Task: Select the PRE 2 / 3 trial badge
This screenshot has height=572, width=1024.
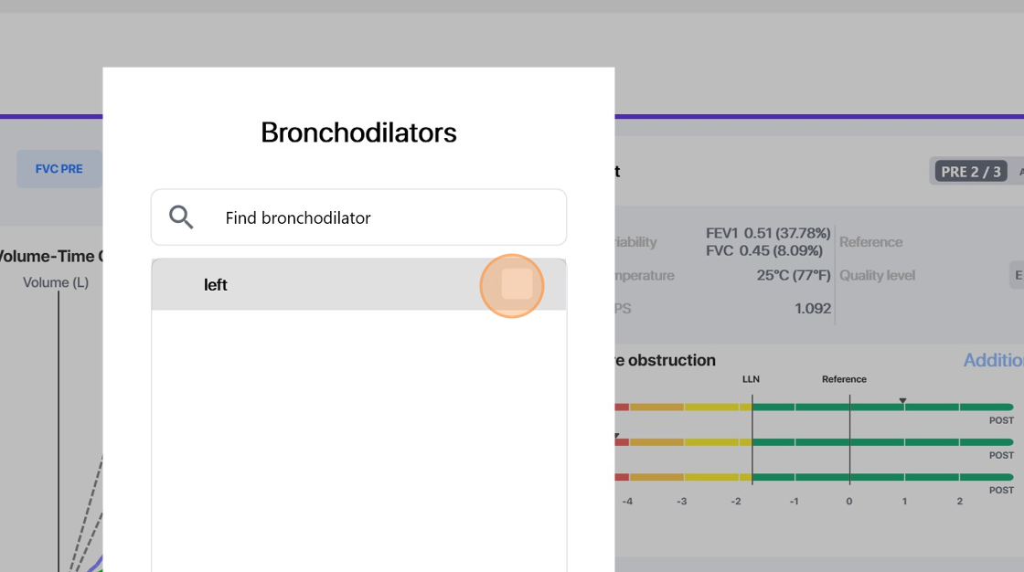Action: tap(970, 172)
